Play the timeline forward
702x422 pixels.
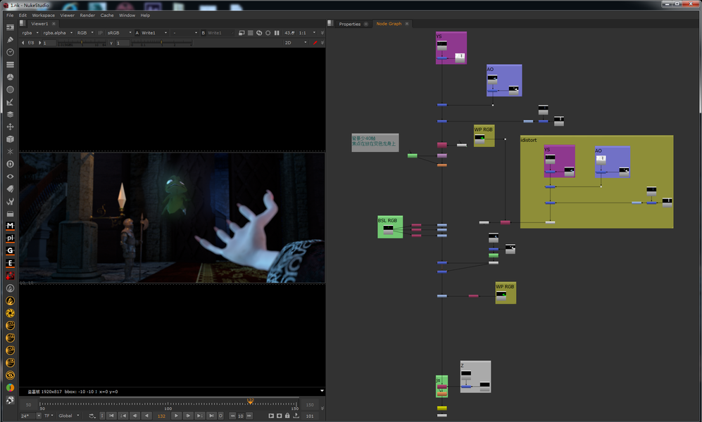pos(176,416)
